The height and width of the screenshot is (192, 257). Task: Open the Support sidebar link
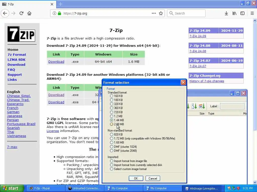click(x=15, y=74)
